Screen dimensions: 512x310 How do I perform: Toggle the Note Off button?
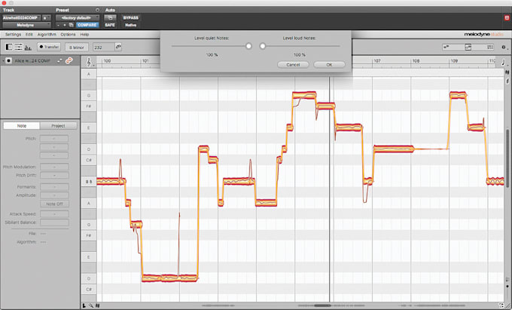(54, 204)
